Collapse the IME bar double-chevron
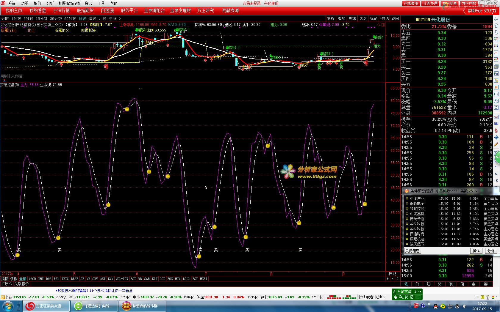The height and width of the screenshot is (312, 500). 394,291
